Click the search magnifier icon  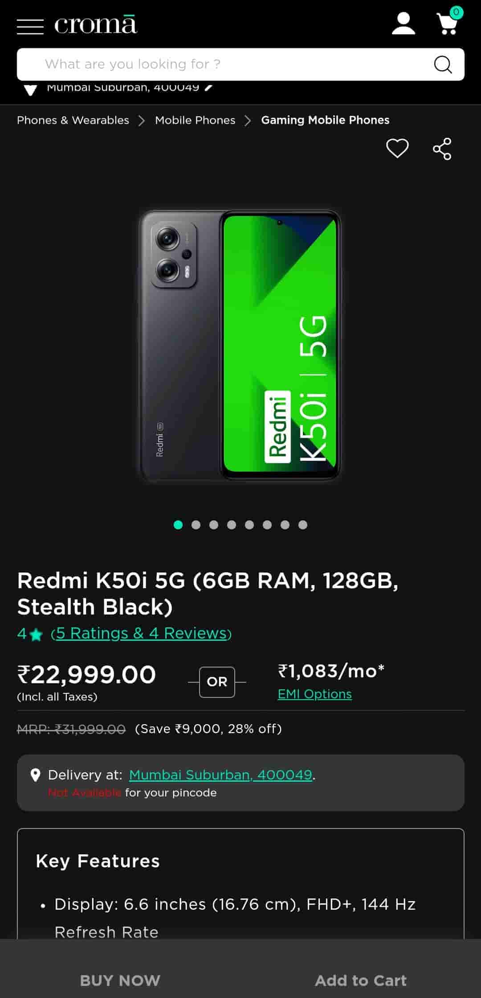[443, 64]
